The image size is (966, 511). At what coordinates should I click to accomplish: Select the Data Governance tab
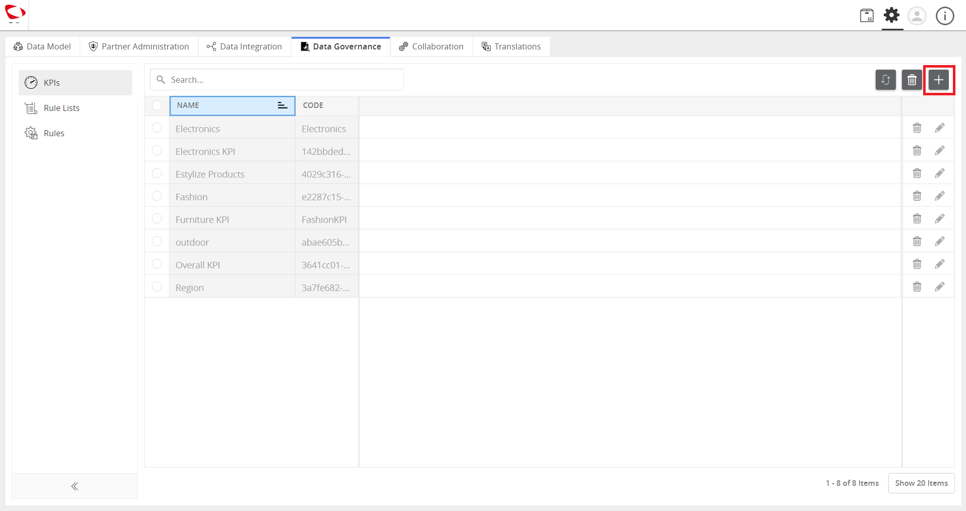tap(341, 46)
